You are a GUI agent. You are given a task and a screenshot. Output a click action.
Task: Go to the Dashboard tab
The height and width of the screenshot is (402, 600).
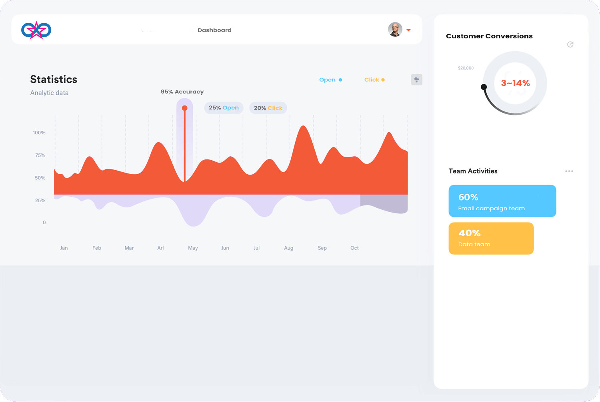coord(214,30)
